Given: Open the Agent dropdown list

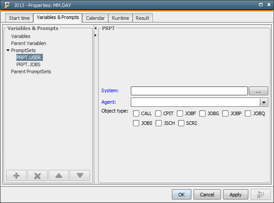Looking at the screenshot, I should [264, 102].
